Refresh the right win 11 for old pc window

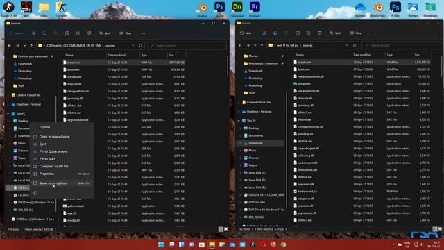coord(355,45)
